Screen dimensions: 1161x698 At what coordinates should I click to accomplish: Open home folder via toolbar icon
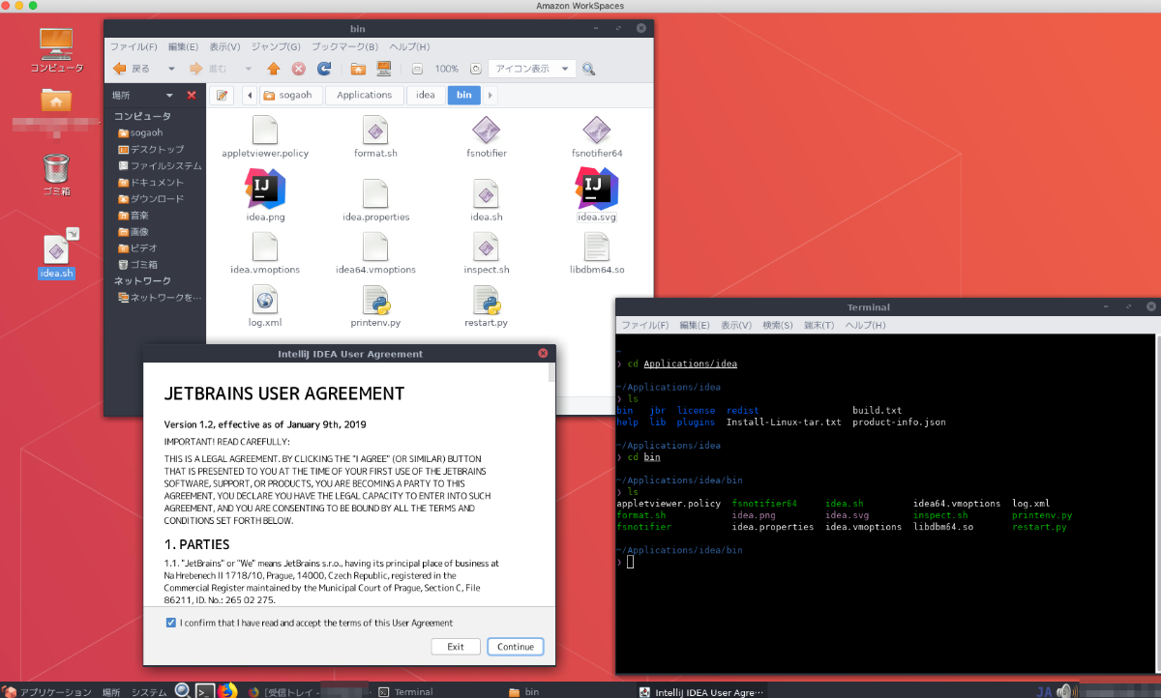[x=358, y=69]
